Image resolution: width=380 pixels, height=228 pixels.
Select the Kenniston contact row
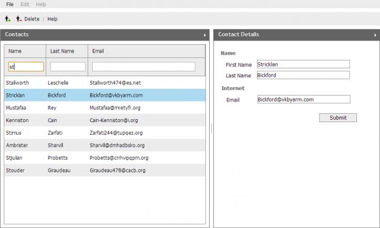pos(105,120)
